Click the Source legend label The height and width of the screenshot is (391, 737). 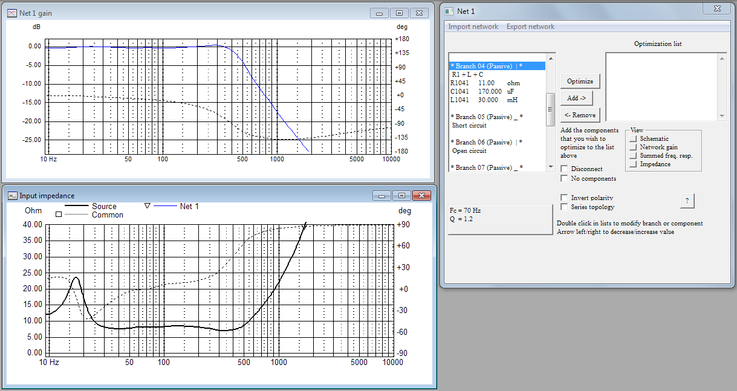(105, 207)
